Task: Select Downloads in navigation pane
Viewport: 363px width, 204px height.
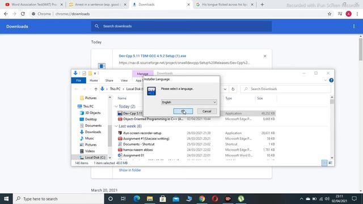Action: tap(91, 132)
